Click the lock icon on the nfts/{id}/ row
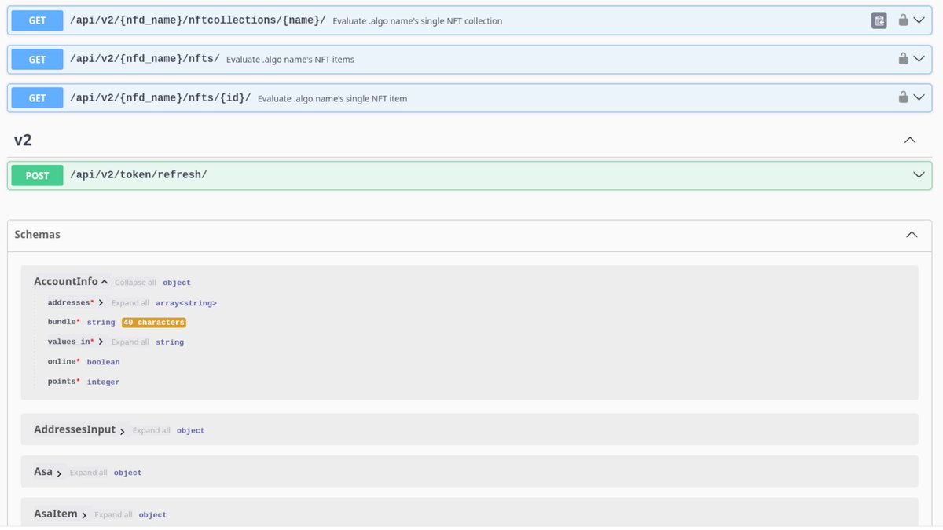Image resolution: width=943 pixels, height=530 pixels. (904, 97)
